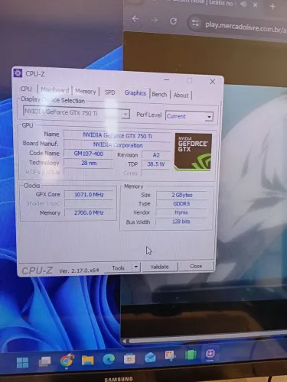Switch to the CPU tab
Image resolution: width=287 pixels, height=382 pixels.
point(26,89)
